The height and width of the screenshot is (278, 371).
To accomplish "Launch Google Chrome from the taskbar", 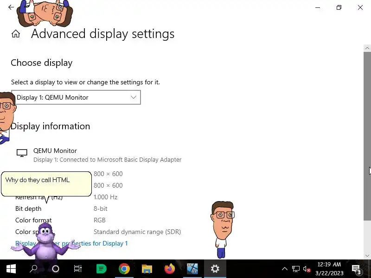I will tap(124, 269).
